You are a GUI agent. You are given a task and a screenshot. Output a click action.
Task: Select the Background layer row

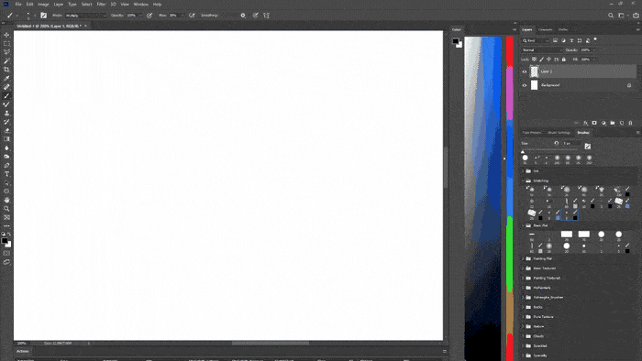(579, 85)
